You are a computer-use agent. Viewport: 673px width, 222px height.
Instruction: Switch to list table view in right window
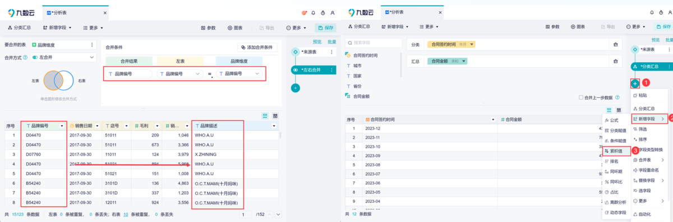[x=609, y=111]
